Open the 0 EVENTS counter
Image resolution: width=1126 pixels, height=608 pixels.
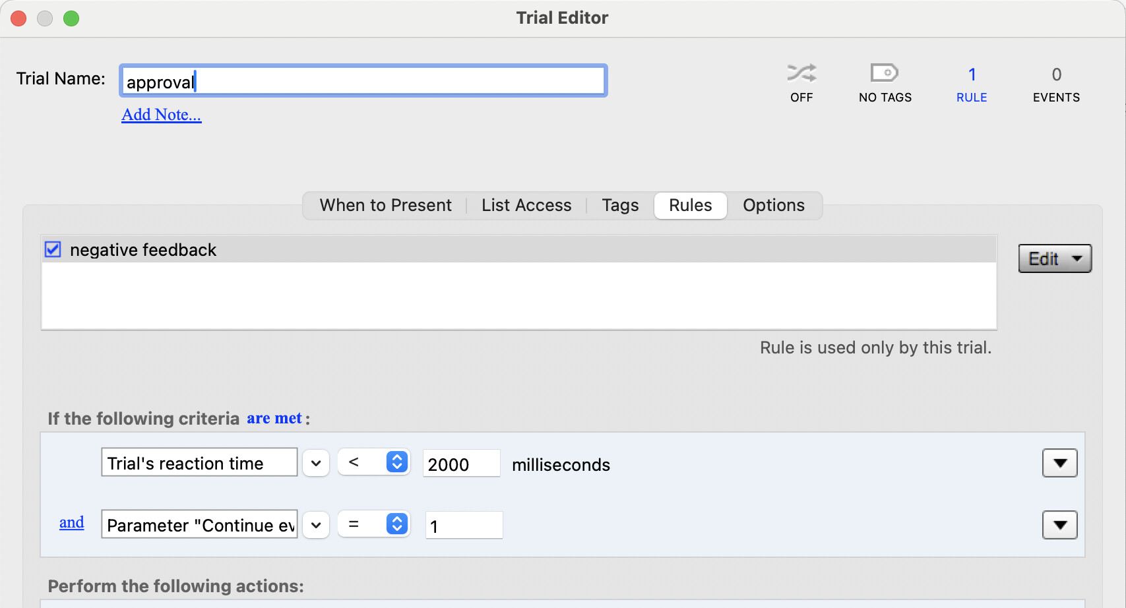(x=1056, y=84)
